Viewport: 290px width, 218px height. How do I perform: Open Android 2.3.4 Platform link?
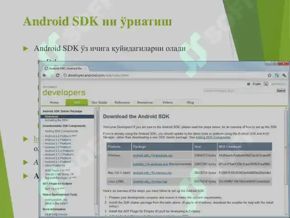pos(59,151)
